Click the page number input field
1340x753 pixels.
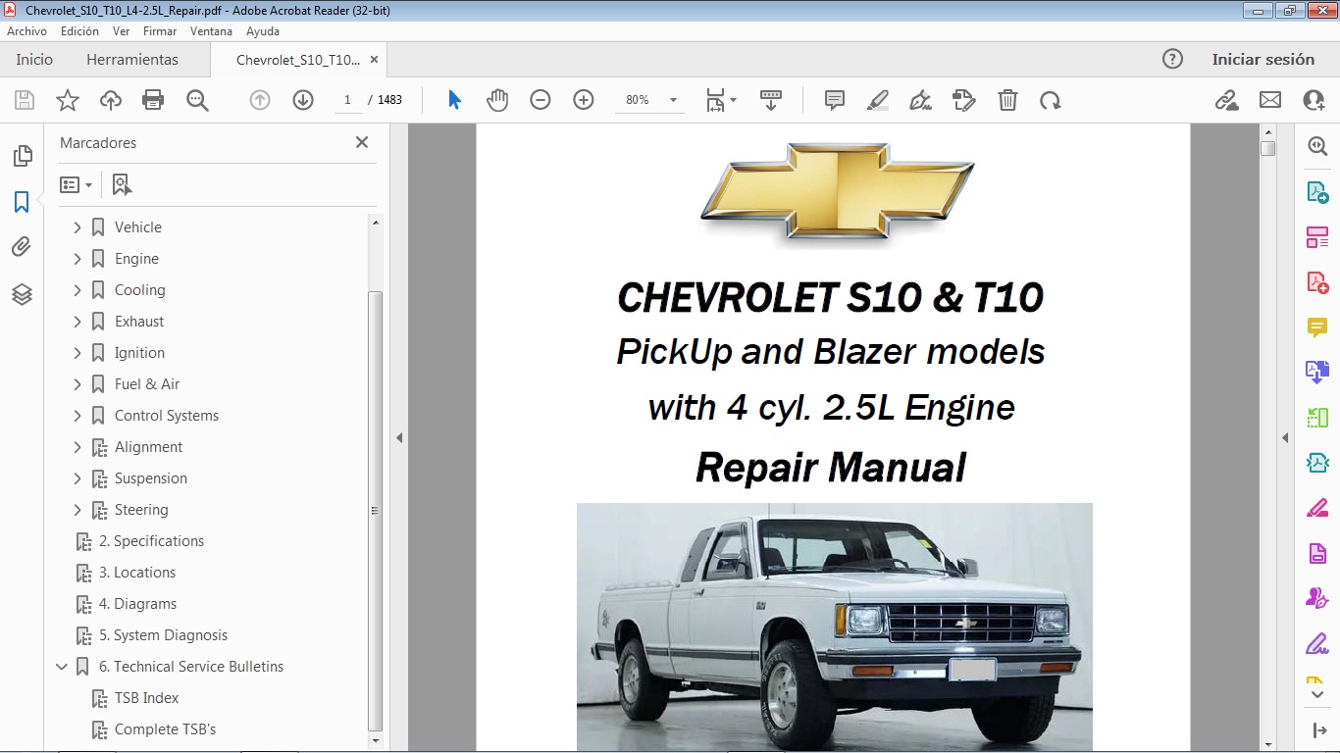[x=346, y=99]
